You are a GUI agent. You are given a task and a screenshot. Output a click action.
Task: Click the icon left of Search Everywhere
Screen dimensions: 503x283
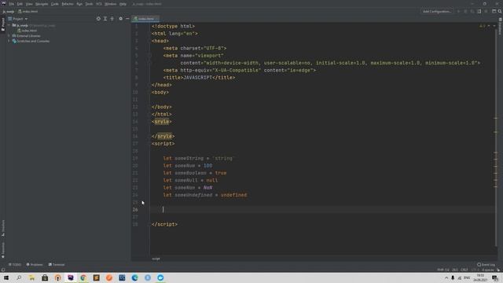pos(494,11)
